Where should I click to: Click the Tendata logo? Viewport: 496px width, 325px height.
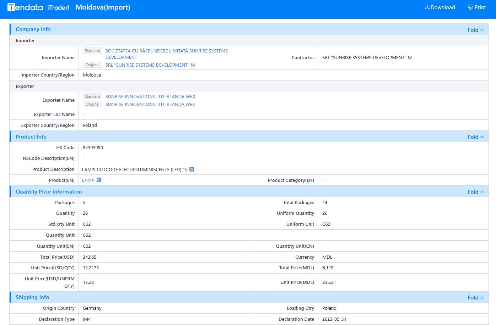coord(25,7)
